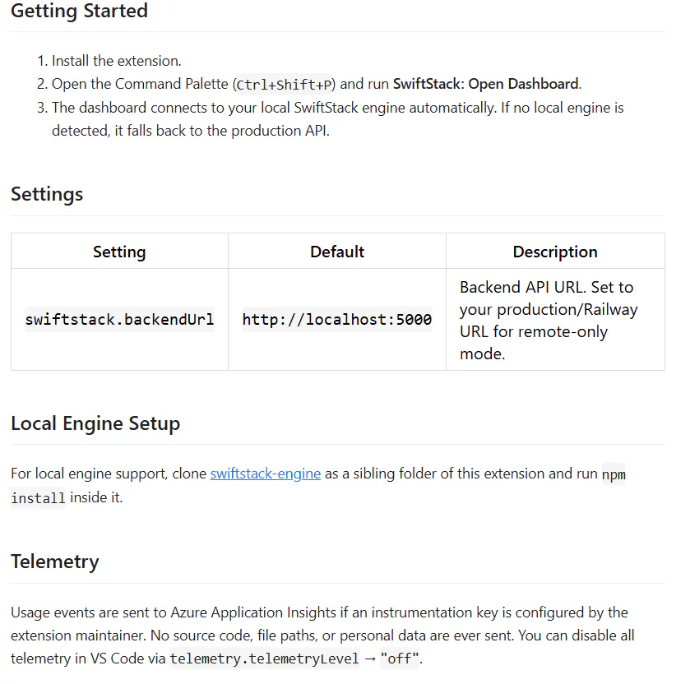Click the telemetry.telemetryLevel code snippet

[265, 659]
